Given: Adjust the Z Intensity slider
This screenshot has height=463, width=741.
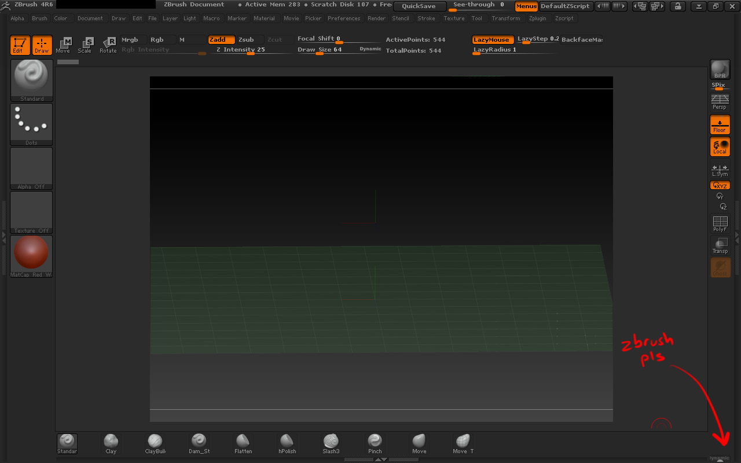Looking at the screenshot, I should [251, 50].
